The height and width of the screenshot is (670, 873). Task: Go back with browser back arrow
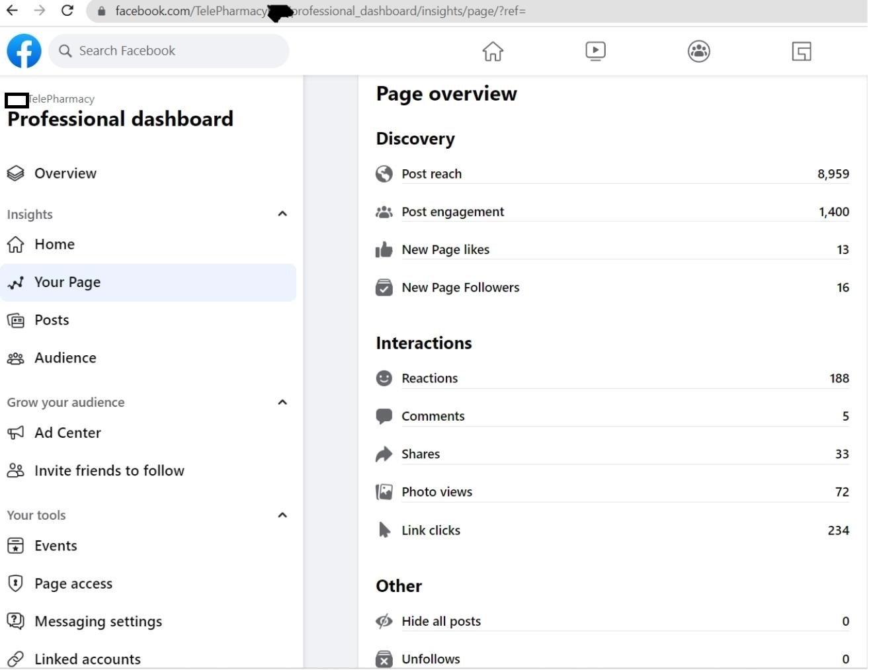[x=13, y=11]
